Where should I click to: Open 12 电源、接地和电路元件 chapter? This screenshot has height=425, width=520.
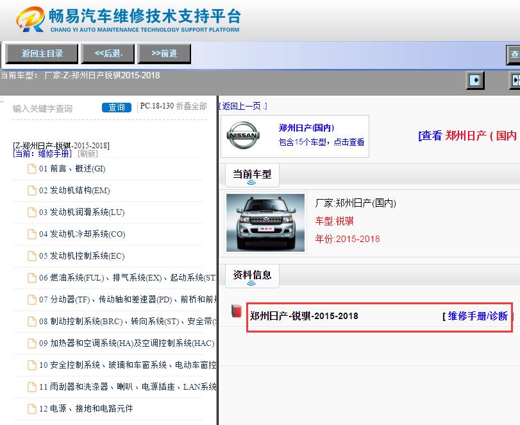click(x=86, y=408)
